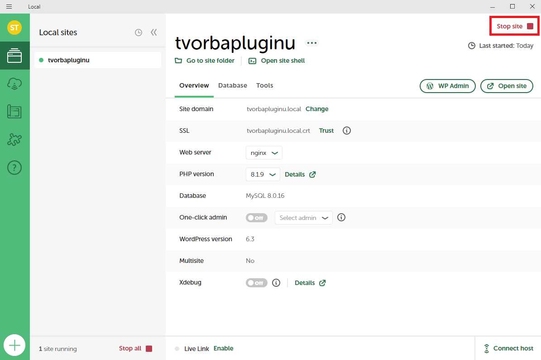Image resolution: width=541 pixels, height=360 pixels.
Task: Open the Tools tab
Action: click(264, 85)
